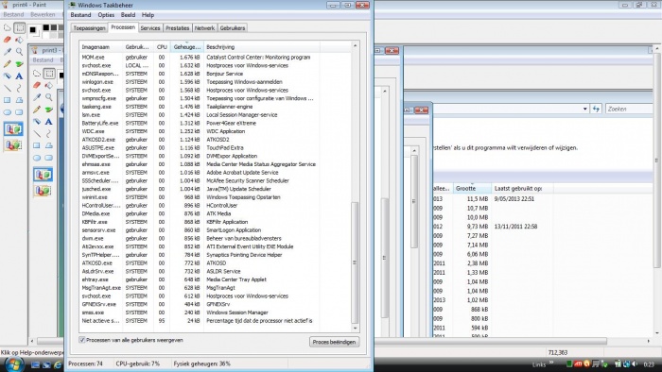Click the taskbar clock showing 0:23
This screenshot has width=662, height=372.
coord(649,364)
